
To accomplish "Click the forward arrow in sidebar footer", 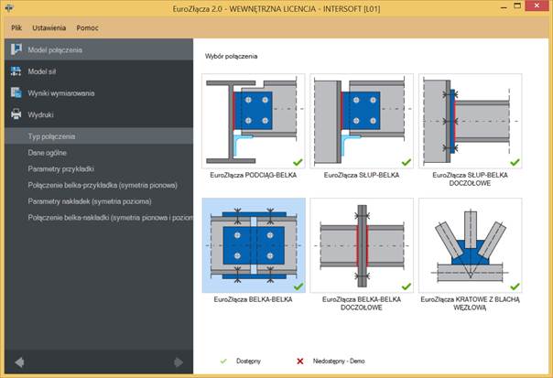I will click(x=179, y=362).
